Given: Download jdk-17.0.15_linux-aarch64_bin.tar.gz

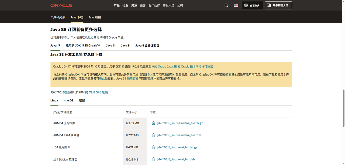Looking at the screenshot, I should pyautogui.click(x=180, y=123).
